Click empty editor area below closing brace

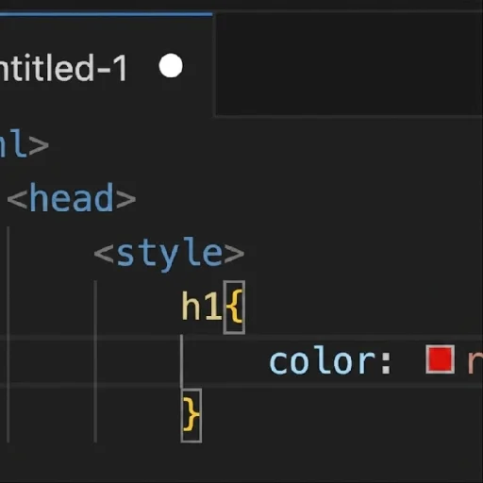tap(283, 462)
